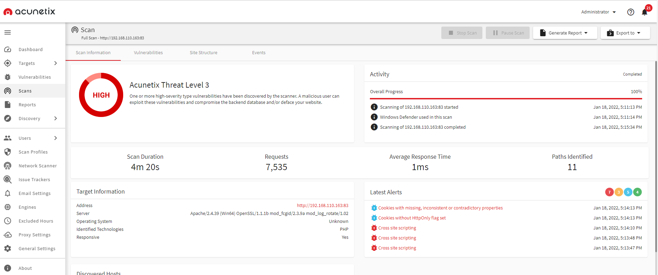Open notifications bell with 21 badge
The width and height of the screenshot is (658, 275).
pyautogui.click(x=645, y=11)
